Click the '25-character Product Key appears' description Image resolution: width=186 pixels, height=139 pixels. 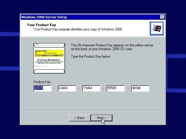click(x=112, y=47)
